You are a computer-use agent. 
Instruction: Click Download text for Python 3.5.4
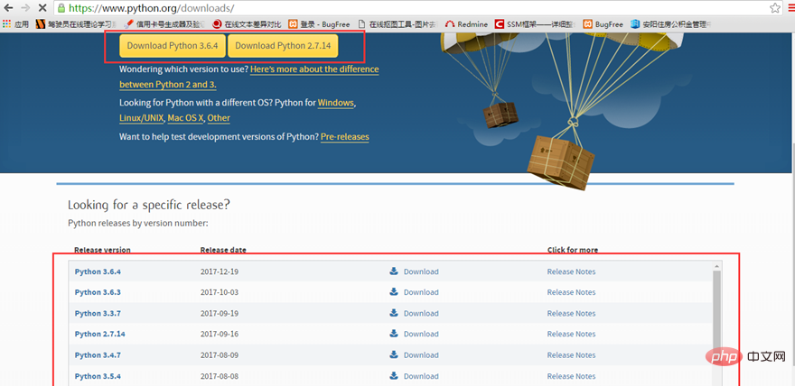point(421,376)
